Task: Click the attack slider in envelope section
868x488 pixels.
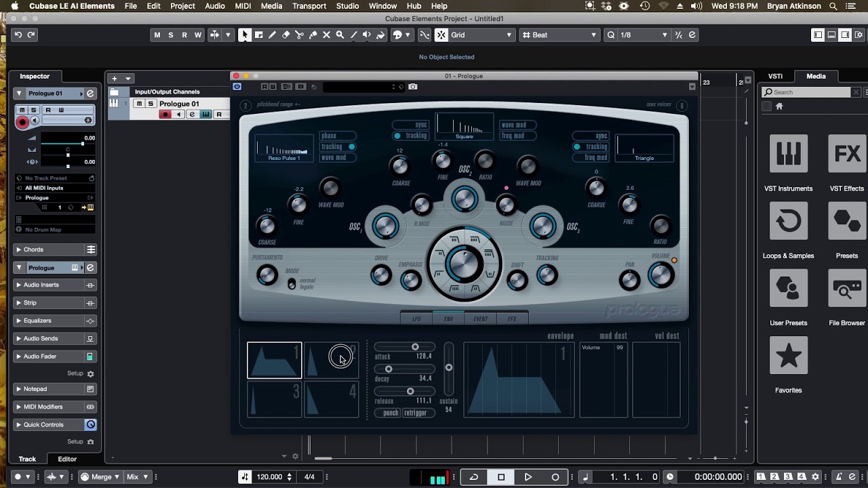Action: click(405, 347)
